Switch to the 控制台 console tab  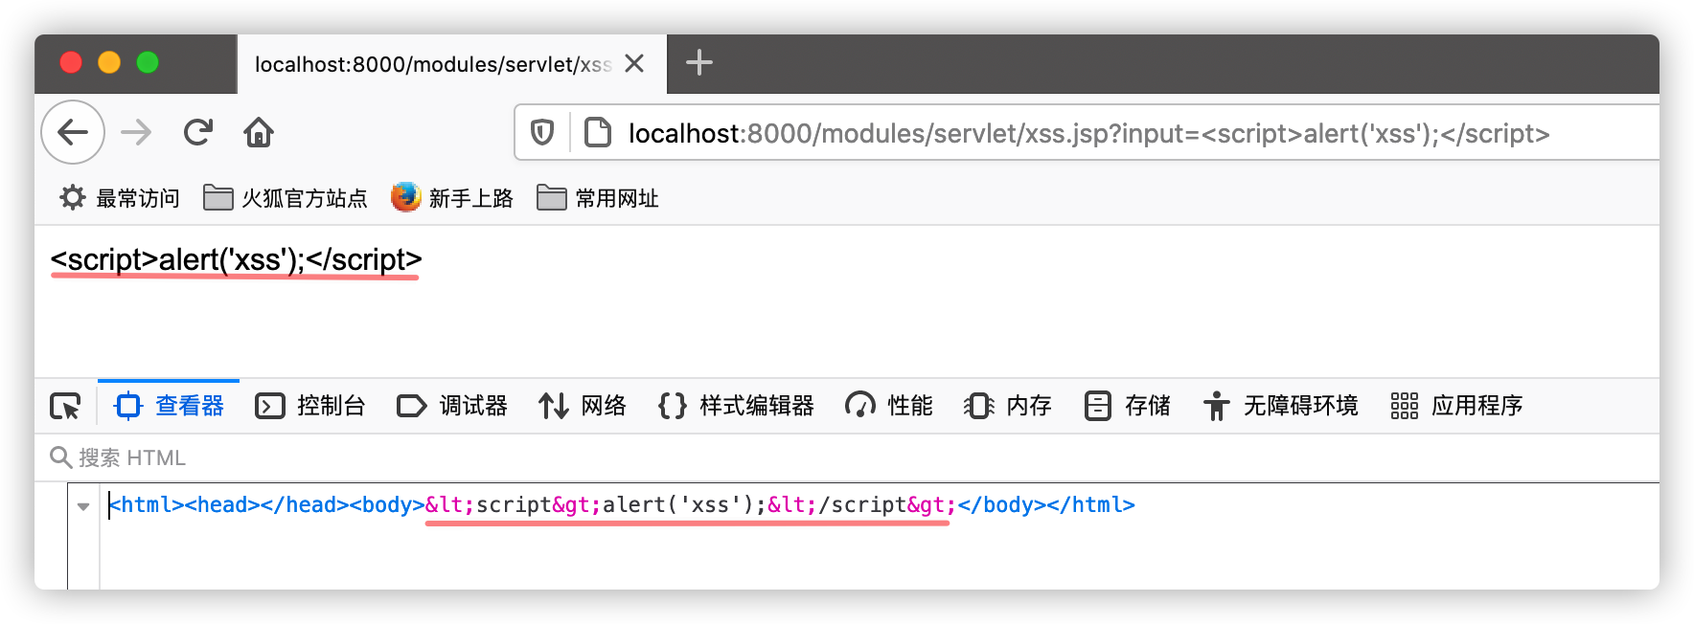point(310,406)
